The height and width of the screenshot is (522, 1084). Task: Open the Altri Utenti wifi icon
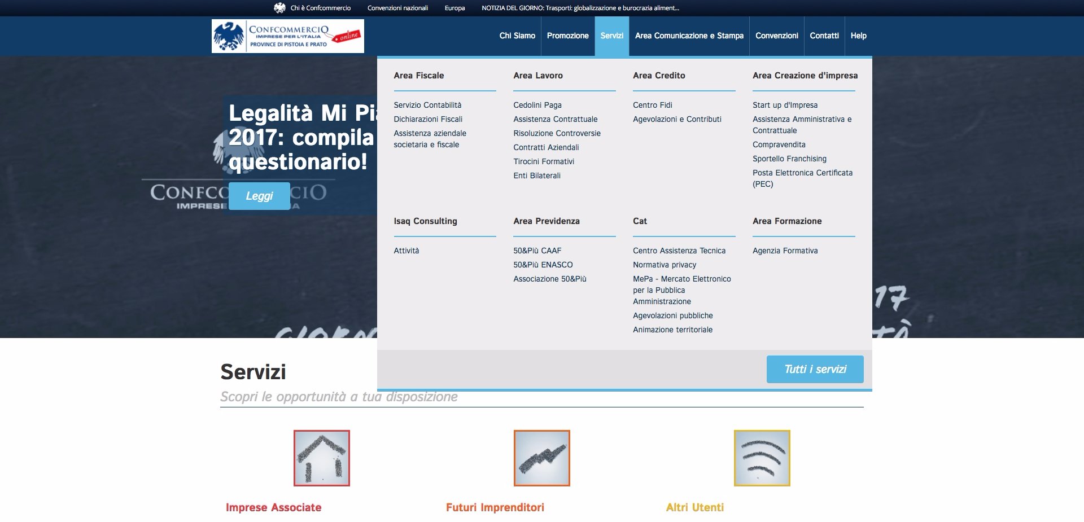(x=762, y=458)
